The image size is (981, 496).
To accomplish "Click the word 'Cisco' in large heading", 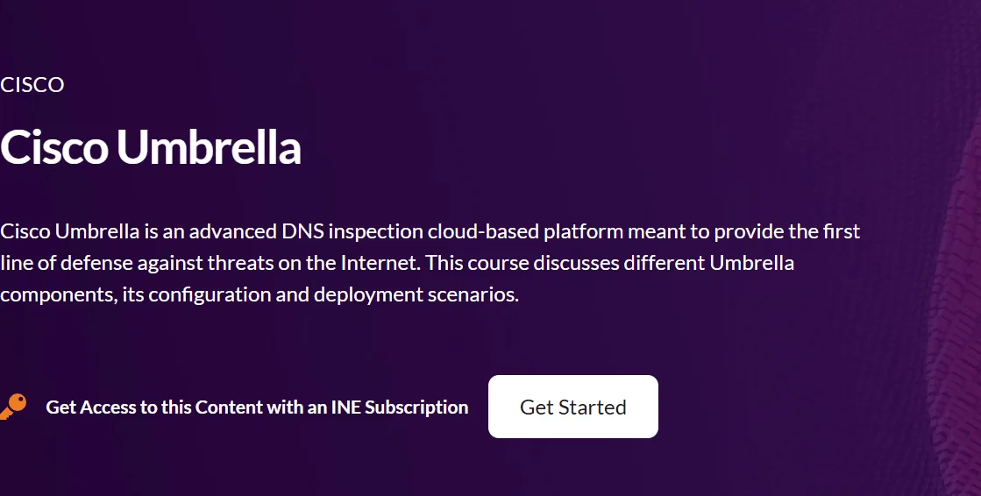I will 54,147.
